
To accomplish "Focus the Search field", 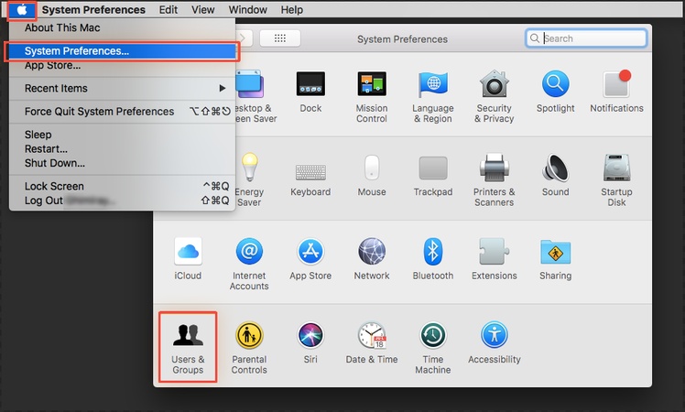I will pos(586,38).
